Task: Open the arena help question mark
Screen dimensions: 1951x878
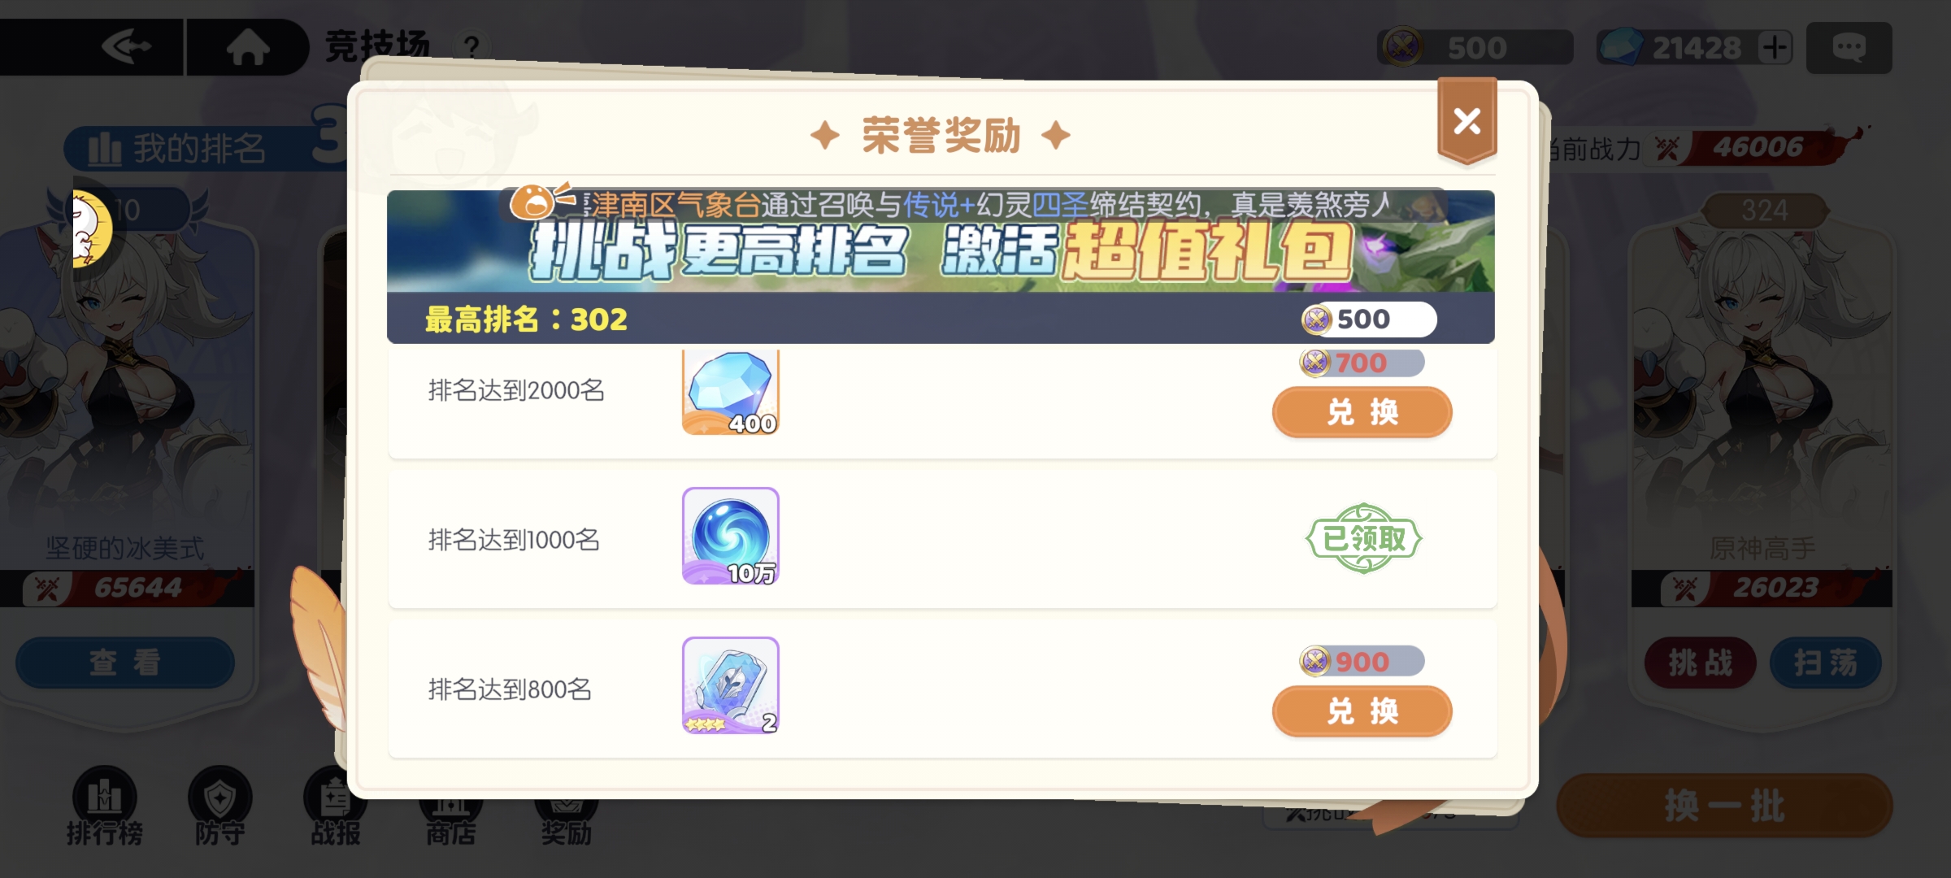Action: pyautogui.click(x=471, y=46)
